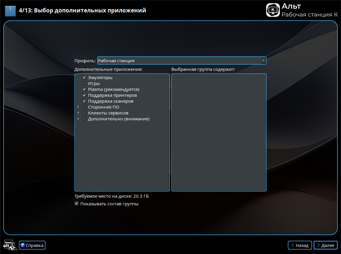This screenshot has height=254, width=341.
Task: Select the Игры item label
Action: pos(94,83)
